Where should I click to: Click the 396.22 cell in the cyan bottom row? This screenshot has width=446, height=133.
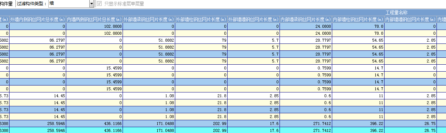359,130
